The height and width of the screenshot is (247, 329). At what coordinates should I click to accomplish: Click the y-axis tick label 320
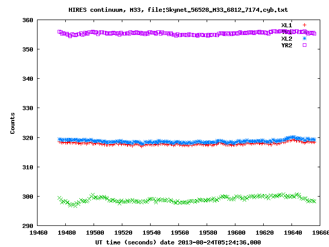[x=28, y=138]
